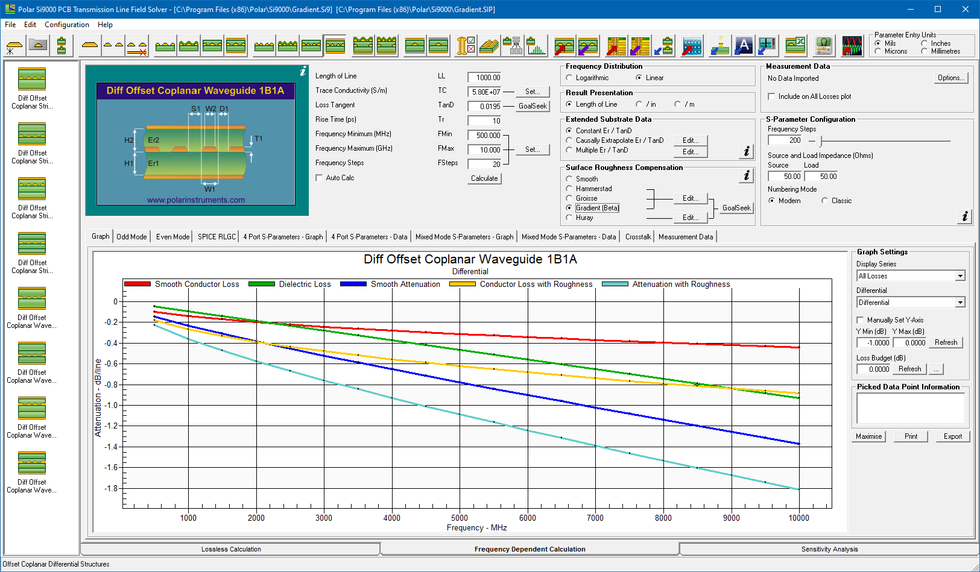Open the Help menu
980x572 pixels.
106,25
